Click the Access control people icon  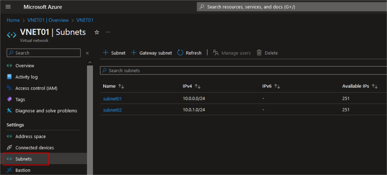click(x=9, y=88)
